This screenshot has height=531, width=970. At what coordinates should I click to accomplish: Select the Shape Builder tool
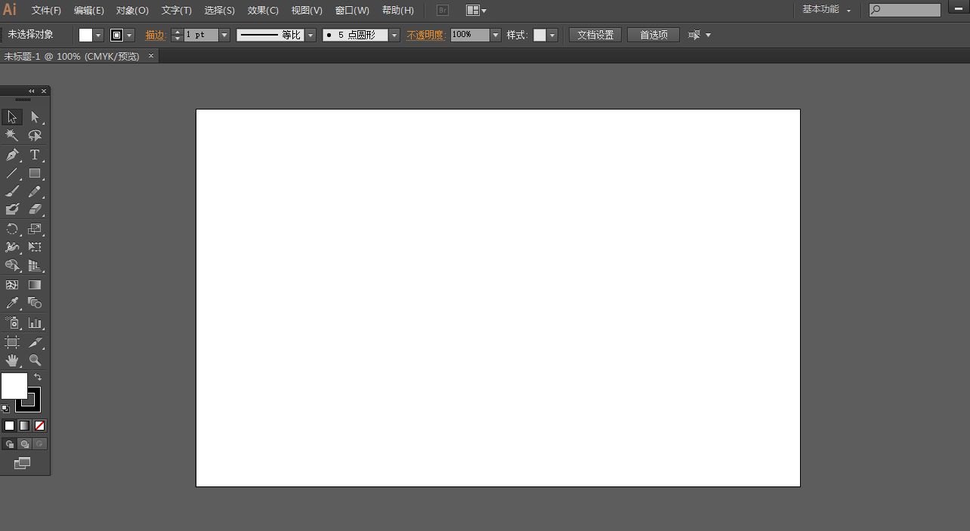[x=12, y=266]
